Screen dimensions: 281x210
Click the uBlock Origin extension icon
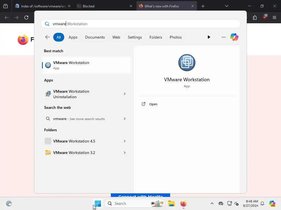click(x=265, y=17)
